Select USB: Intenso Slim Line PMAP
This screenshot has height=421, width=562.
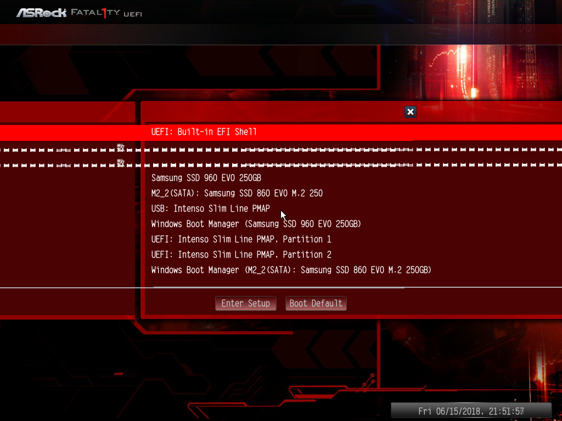point(210,209)
